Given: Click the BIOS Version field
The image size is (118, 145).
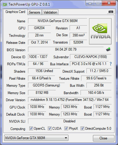Looking at the screenshot, I should (66, 49).
